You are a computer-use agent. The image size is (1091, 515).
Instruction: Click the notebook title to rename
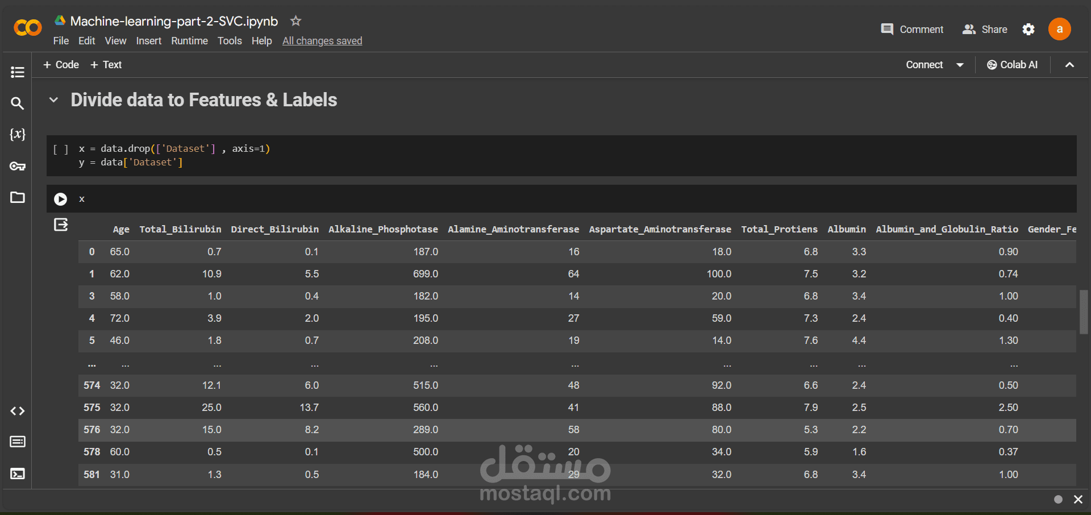click(x=174, y=21)
